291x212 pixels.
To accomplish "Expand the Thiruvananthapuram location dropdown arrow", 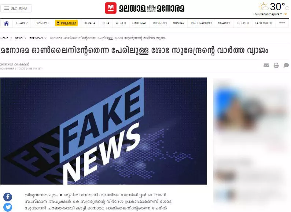I will coord(286,14).
